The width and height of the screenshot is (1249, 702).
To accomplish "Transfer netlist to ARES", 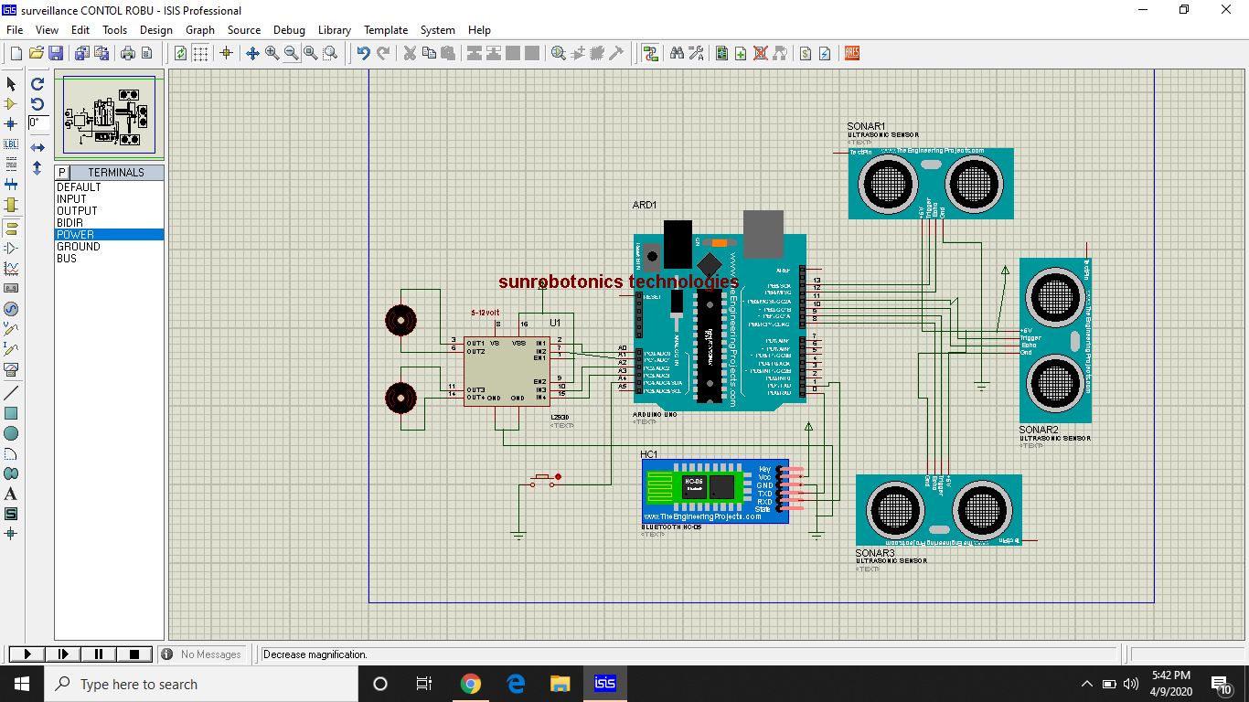I will click(x=852, y=53).
